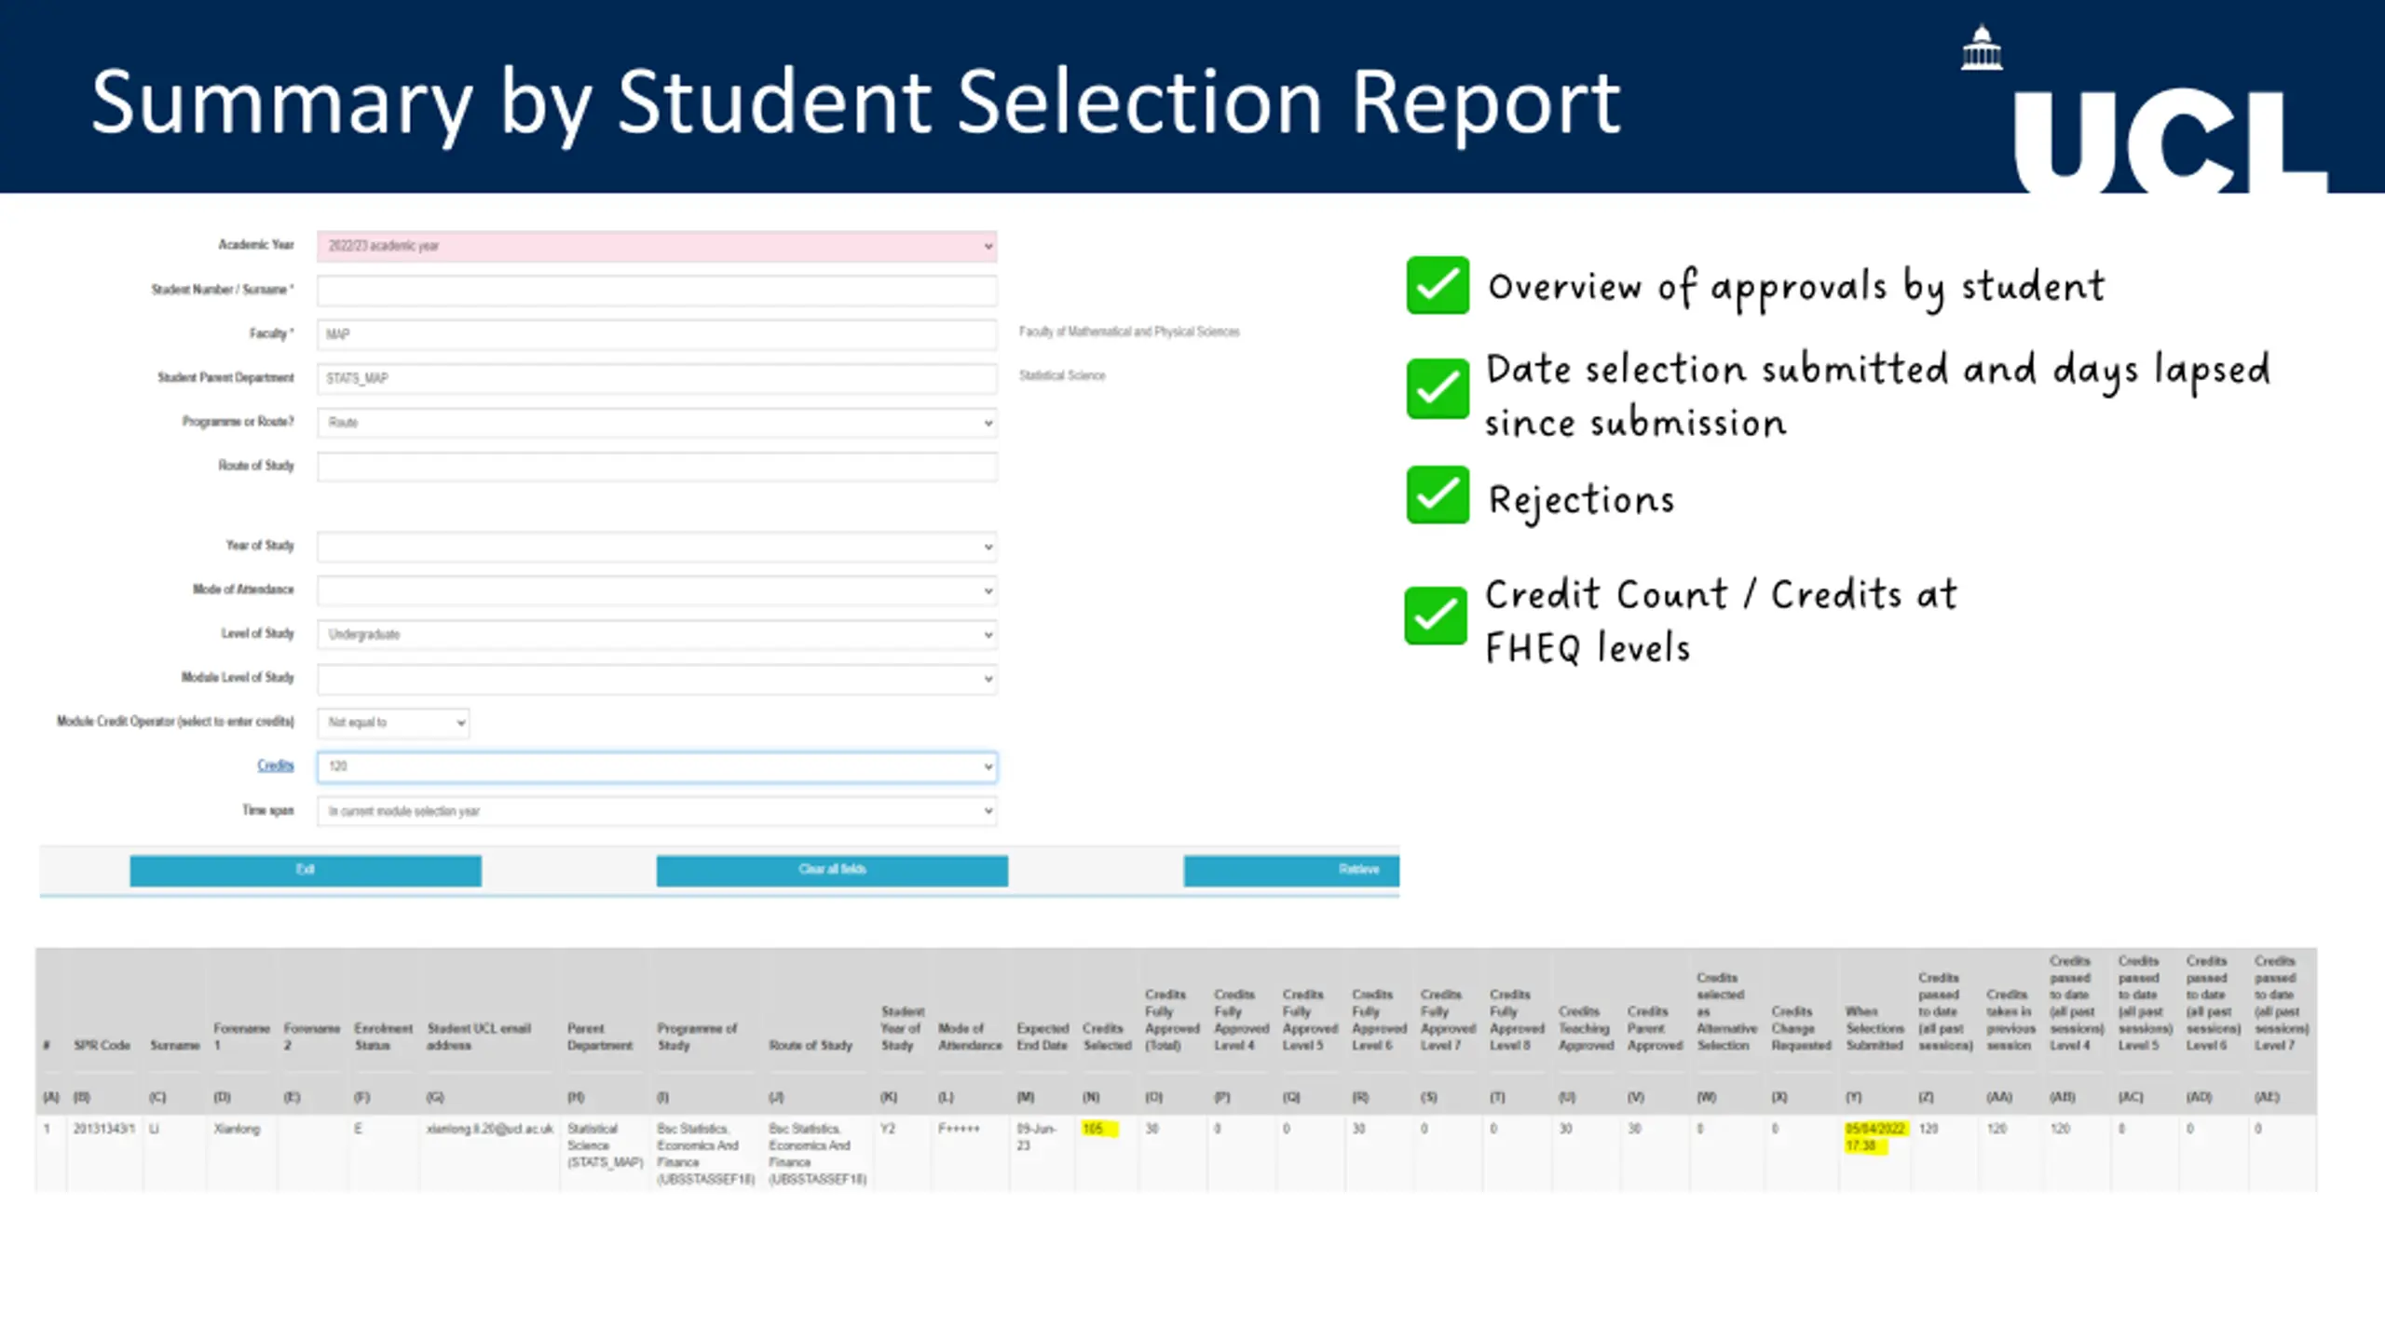
Task: Click the 'Credits Fully Approved (Total)' column header
Action: pos(1172,1020)
